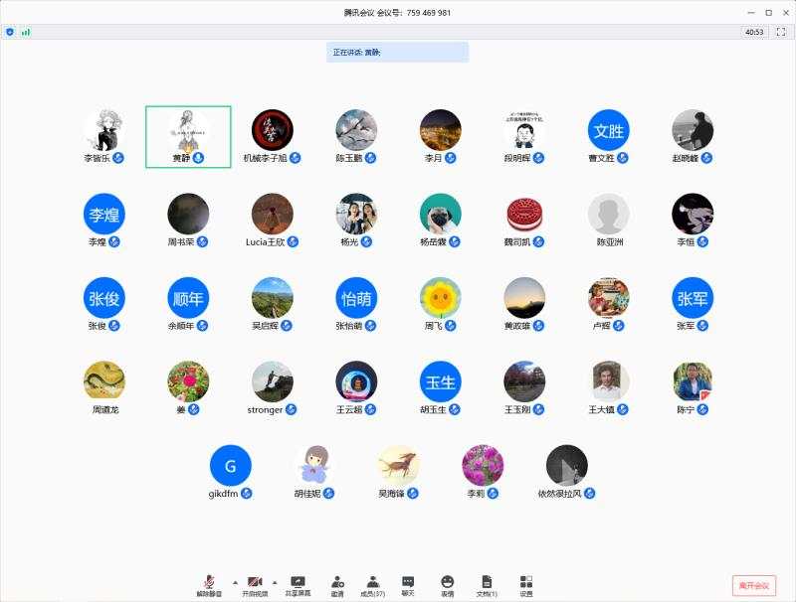796x602 pixels.
Task: Click the current speaker banner 正在讲话
Action: [397, 52]
